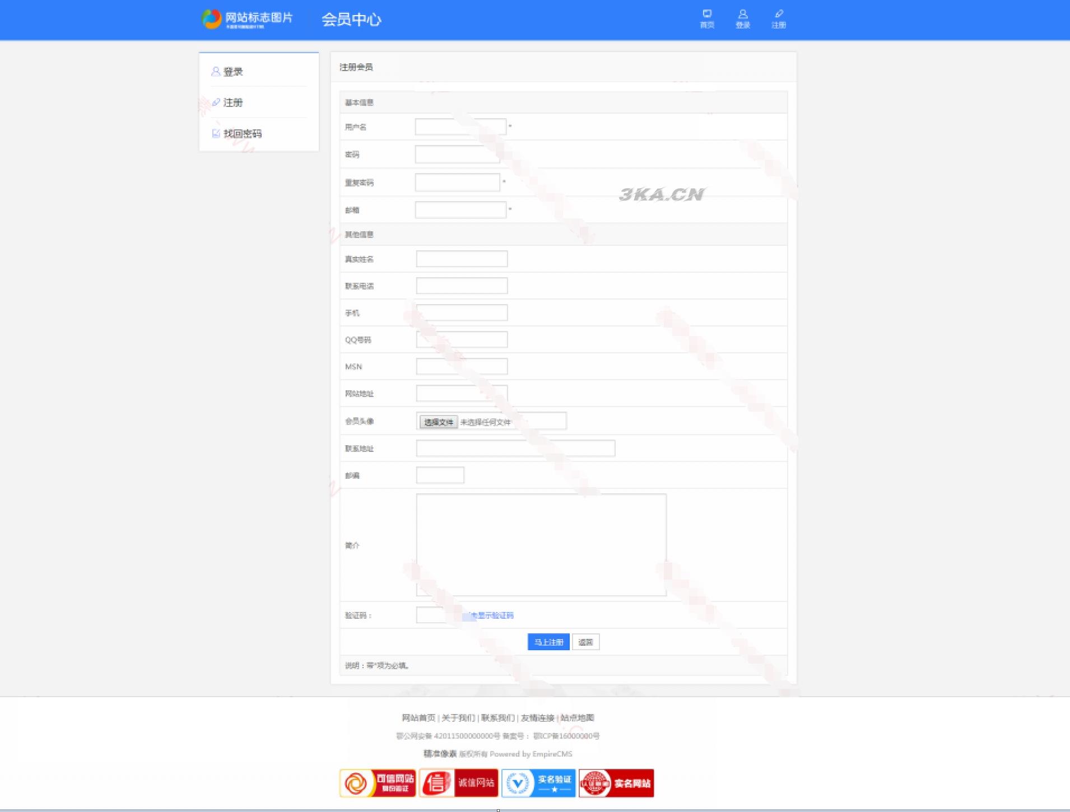Click the 实名网站 red badge in footer
1070x812 pixels.
click(x=618, y=782)
